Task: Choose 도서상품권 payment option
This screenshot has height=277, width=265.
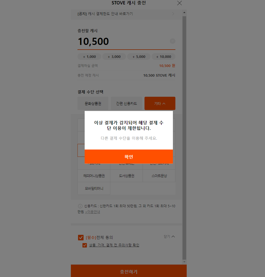Action: click(x=126, y=176)
